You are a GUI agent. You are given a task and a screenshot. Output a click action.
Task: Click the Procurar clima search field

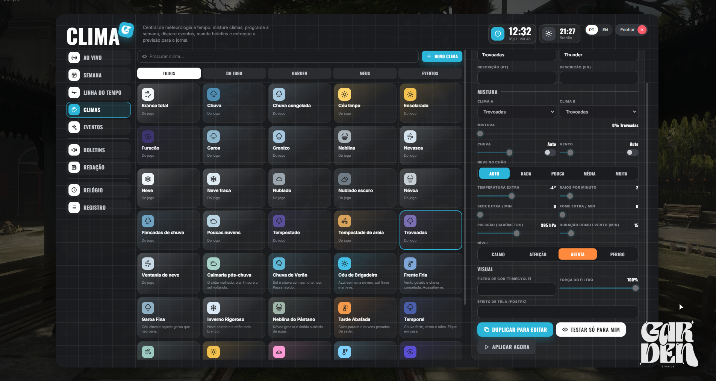[x=278, y=56]
